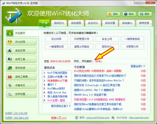The height and width of the screenshot is (124, 157).
Task: Go to the 系统设置 tab
Action: (x=110, y=23)
